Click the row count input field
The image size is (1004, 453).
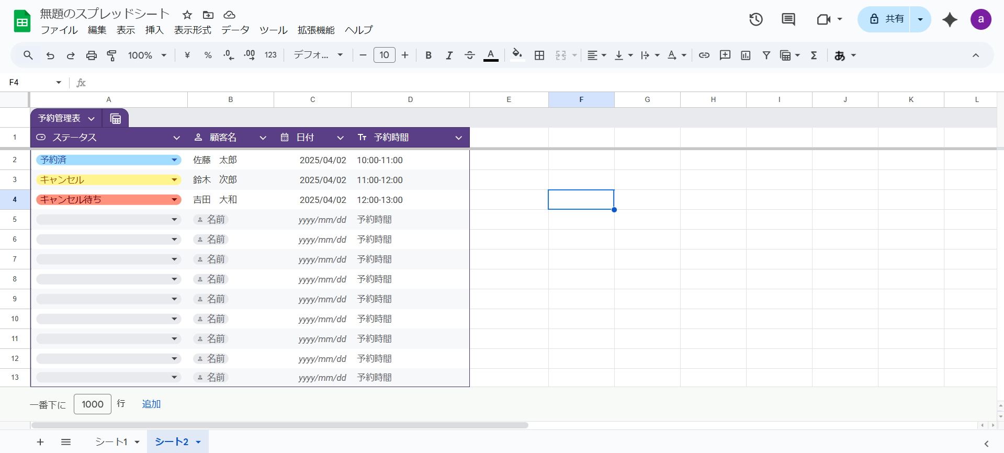tap(93, 404)
